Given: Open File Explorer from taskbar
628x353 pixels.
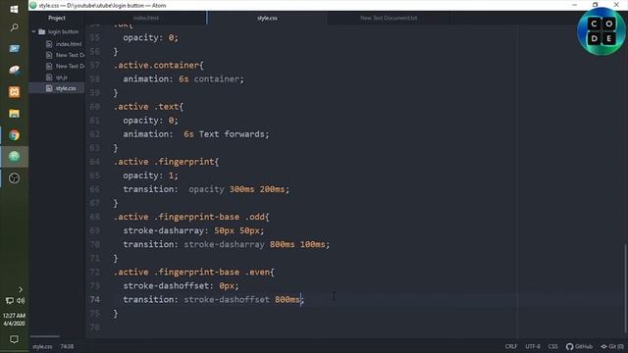Looking at the screenshot, I should pos(14,114).
